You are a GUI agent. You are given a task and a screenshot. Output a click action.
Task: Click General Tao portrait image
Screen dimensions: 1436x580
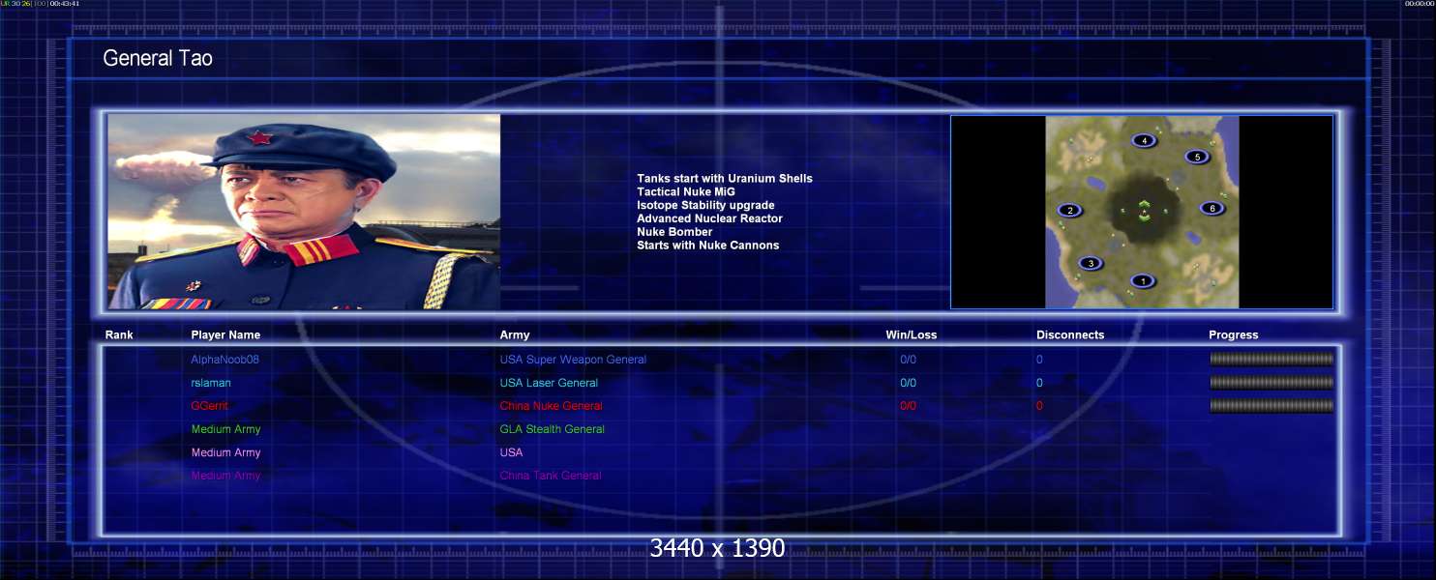point(304,212)
